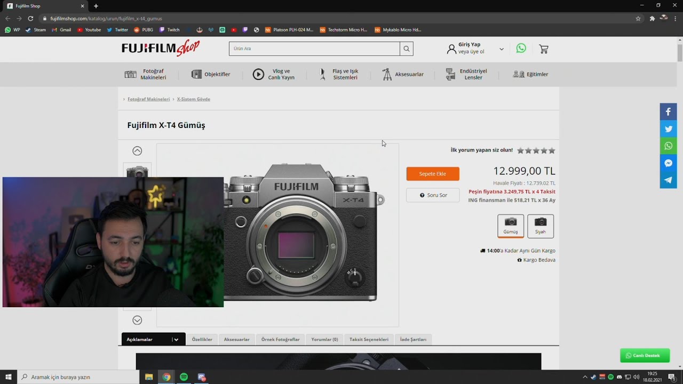Switch to Örnek Fotoğraflar tab

coord(281,339)
